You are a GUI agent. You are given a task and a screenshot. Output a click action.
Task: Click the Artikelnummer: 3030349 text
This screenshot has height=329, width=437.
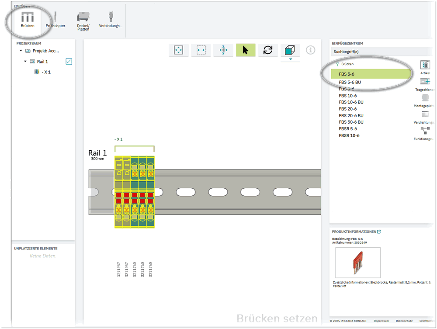pyautogui.click(x=349, y=242)
